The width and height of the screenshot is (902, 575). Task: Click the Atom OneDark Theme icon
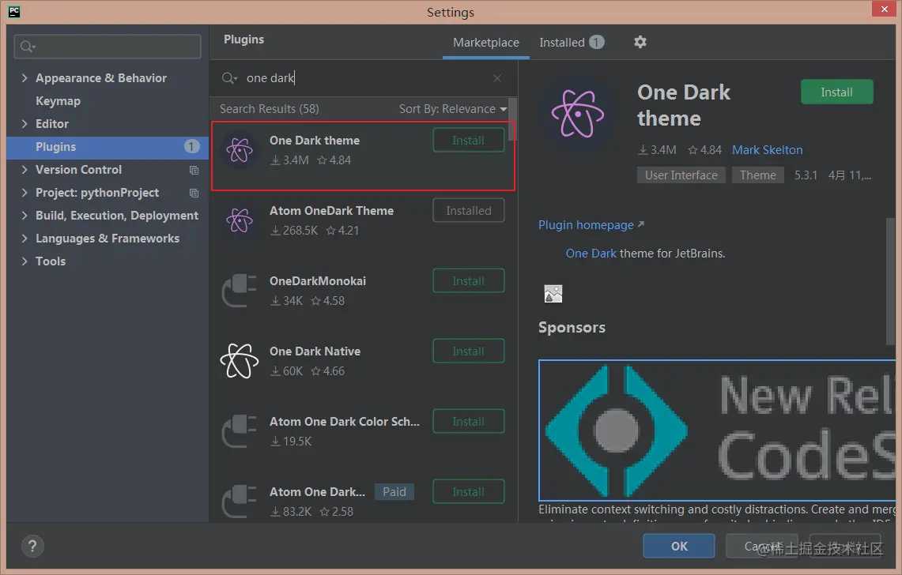(x=240, y=220)
